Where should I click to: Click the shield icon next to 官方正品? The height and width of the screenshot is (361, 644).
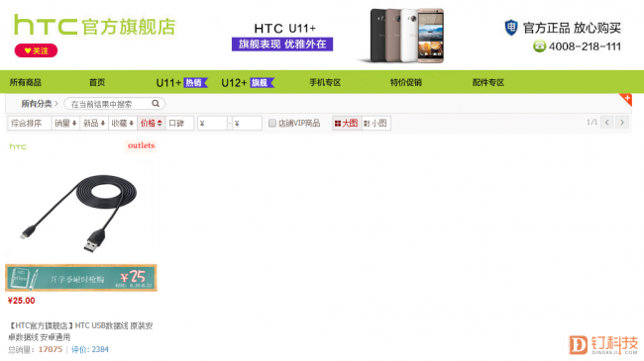[511, 28]
